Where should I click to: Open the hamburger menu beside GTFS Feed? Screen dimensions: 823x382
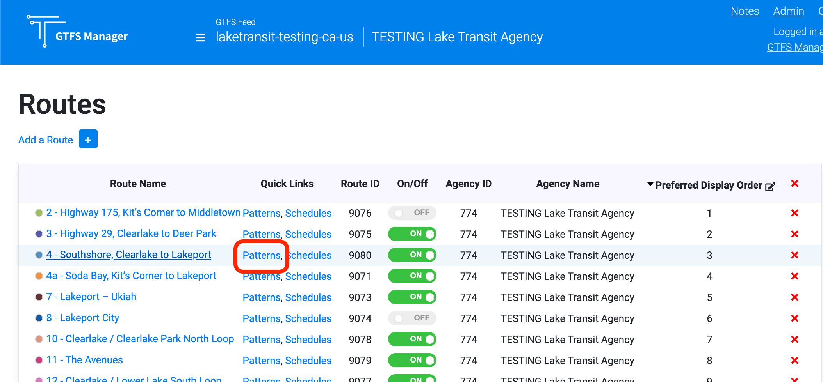click(x=201, y=37)
